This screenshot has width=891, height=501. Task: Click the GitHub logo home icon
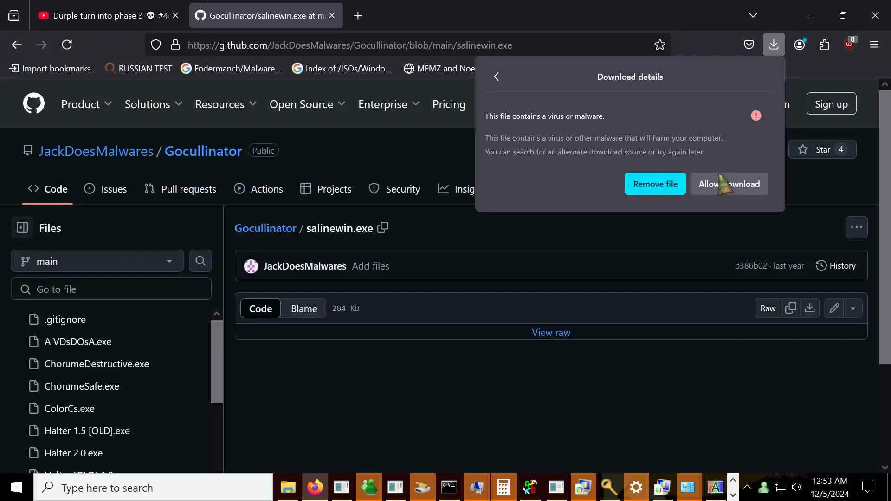tap(34, 103)
